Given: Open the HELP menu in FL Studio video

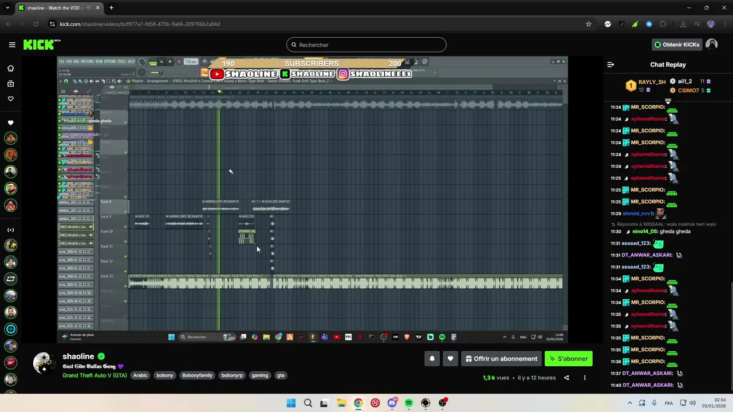Looking at the screenshot, I should click(x=131, y=62).
